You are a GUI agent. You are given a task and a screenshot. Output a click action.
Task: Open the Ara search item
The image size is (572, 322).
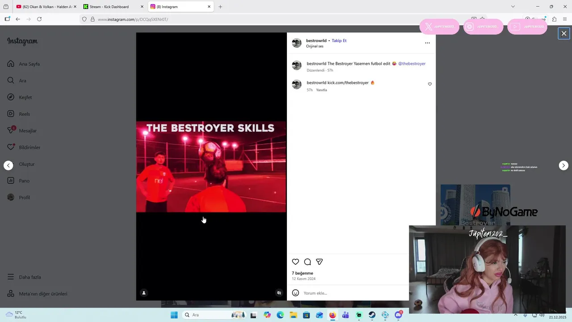click(17, 80)
